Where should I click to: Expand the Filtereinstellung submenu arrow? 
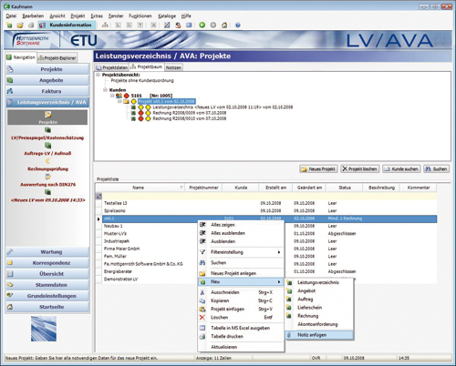[x=279, y=252]
